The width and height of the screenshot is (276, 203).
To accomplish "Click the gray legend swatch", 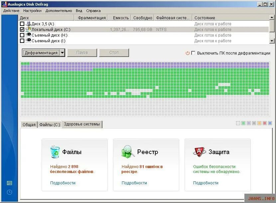I will (x=254, y=123).
